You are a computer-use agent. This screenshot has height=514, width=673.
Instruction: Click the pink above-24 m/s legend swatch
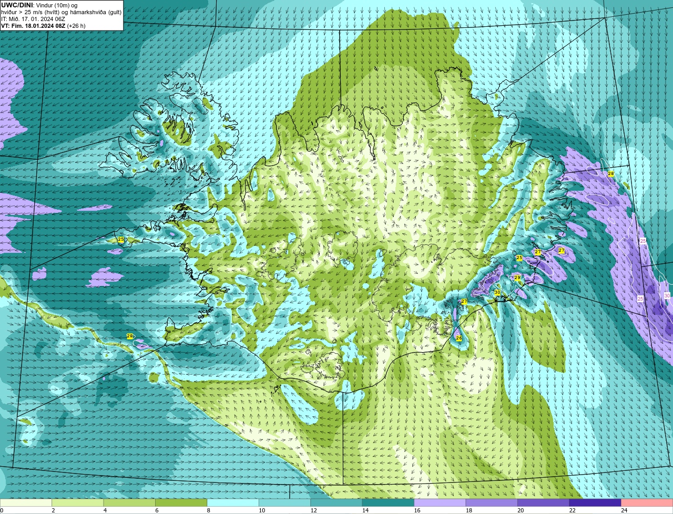pyautogui.click(x=647, y=503)
